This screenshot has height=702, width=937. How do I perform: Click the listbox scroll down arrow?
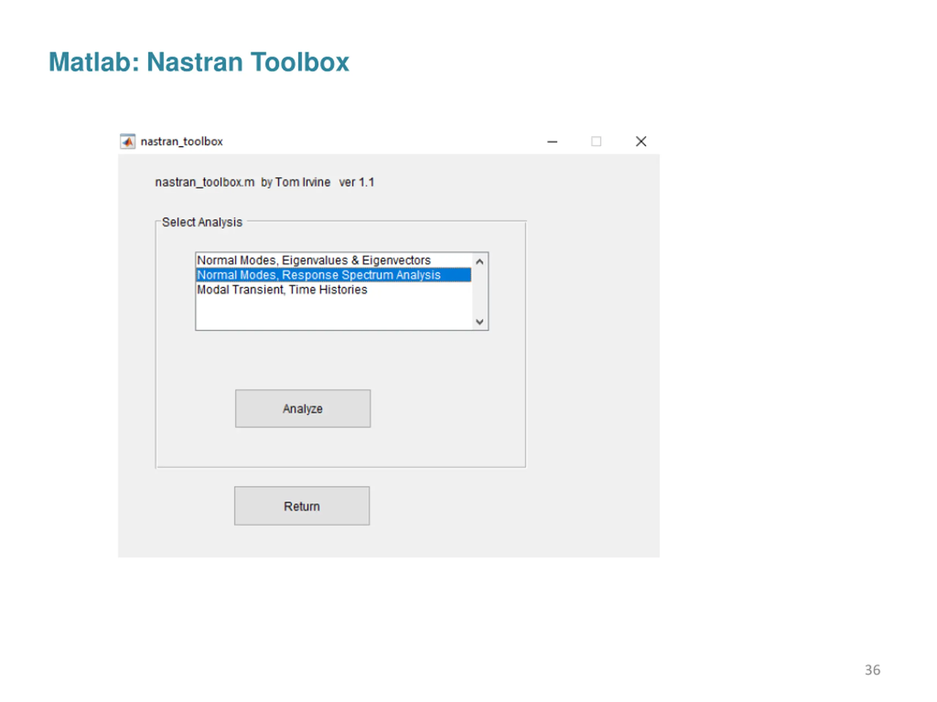coord(479,322)
